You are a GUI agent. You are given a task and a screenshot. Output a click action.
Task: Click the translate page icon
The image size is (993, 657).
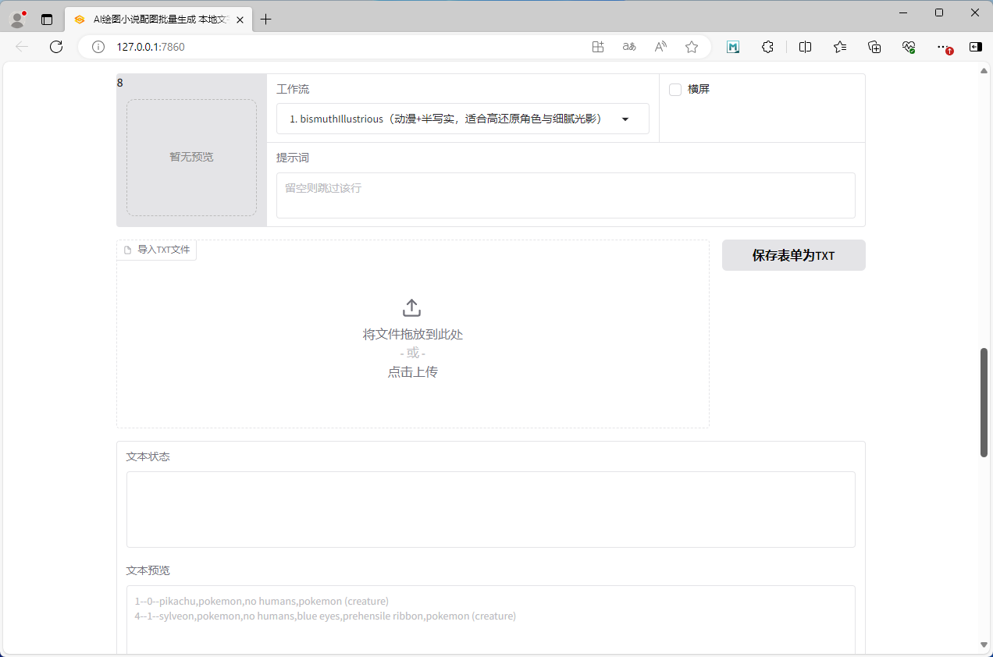(629, 47)
